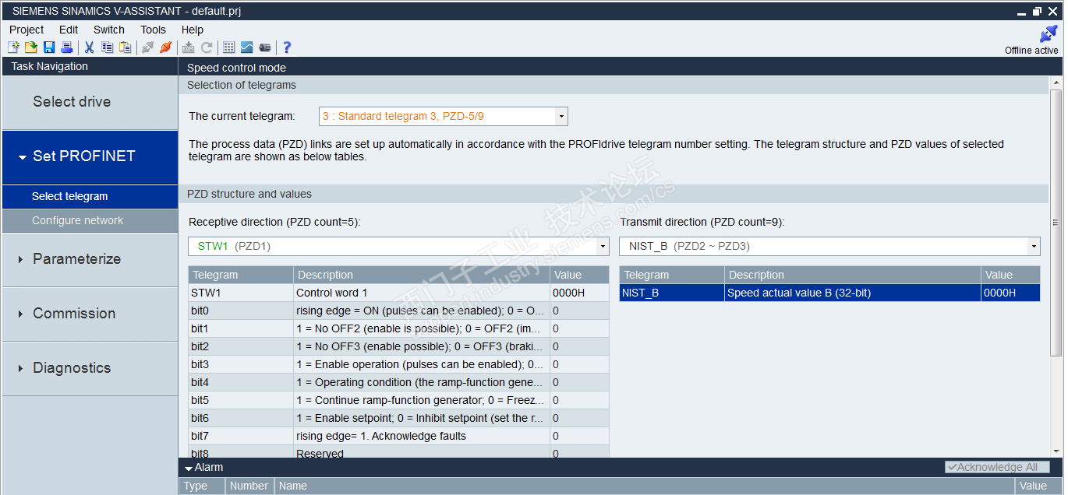Image resolution: width=1068 pixels, height=495 pixels.
Task: Open the Tools menu
Action: pos(154,30)
